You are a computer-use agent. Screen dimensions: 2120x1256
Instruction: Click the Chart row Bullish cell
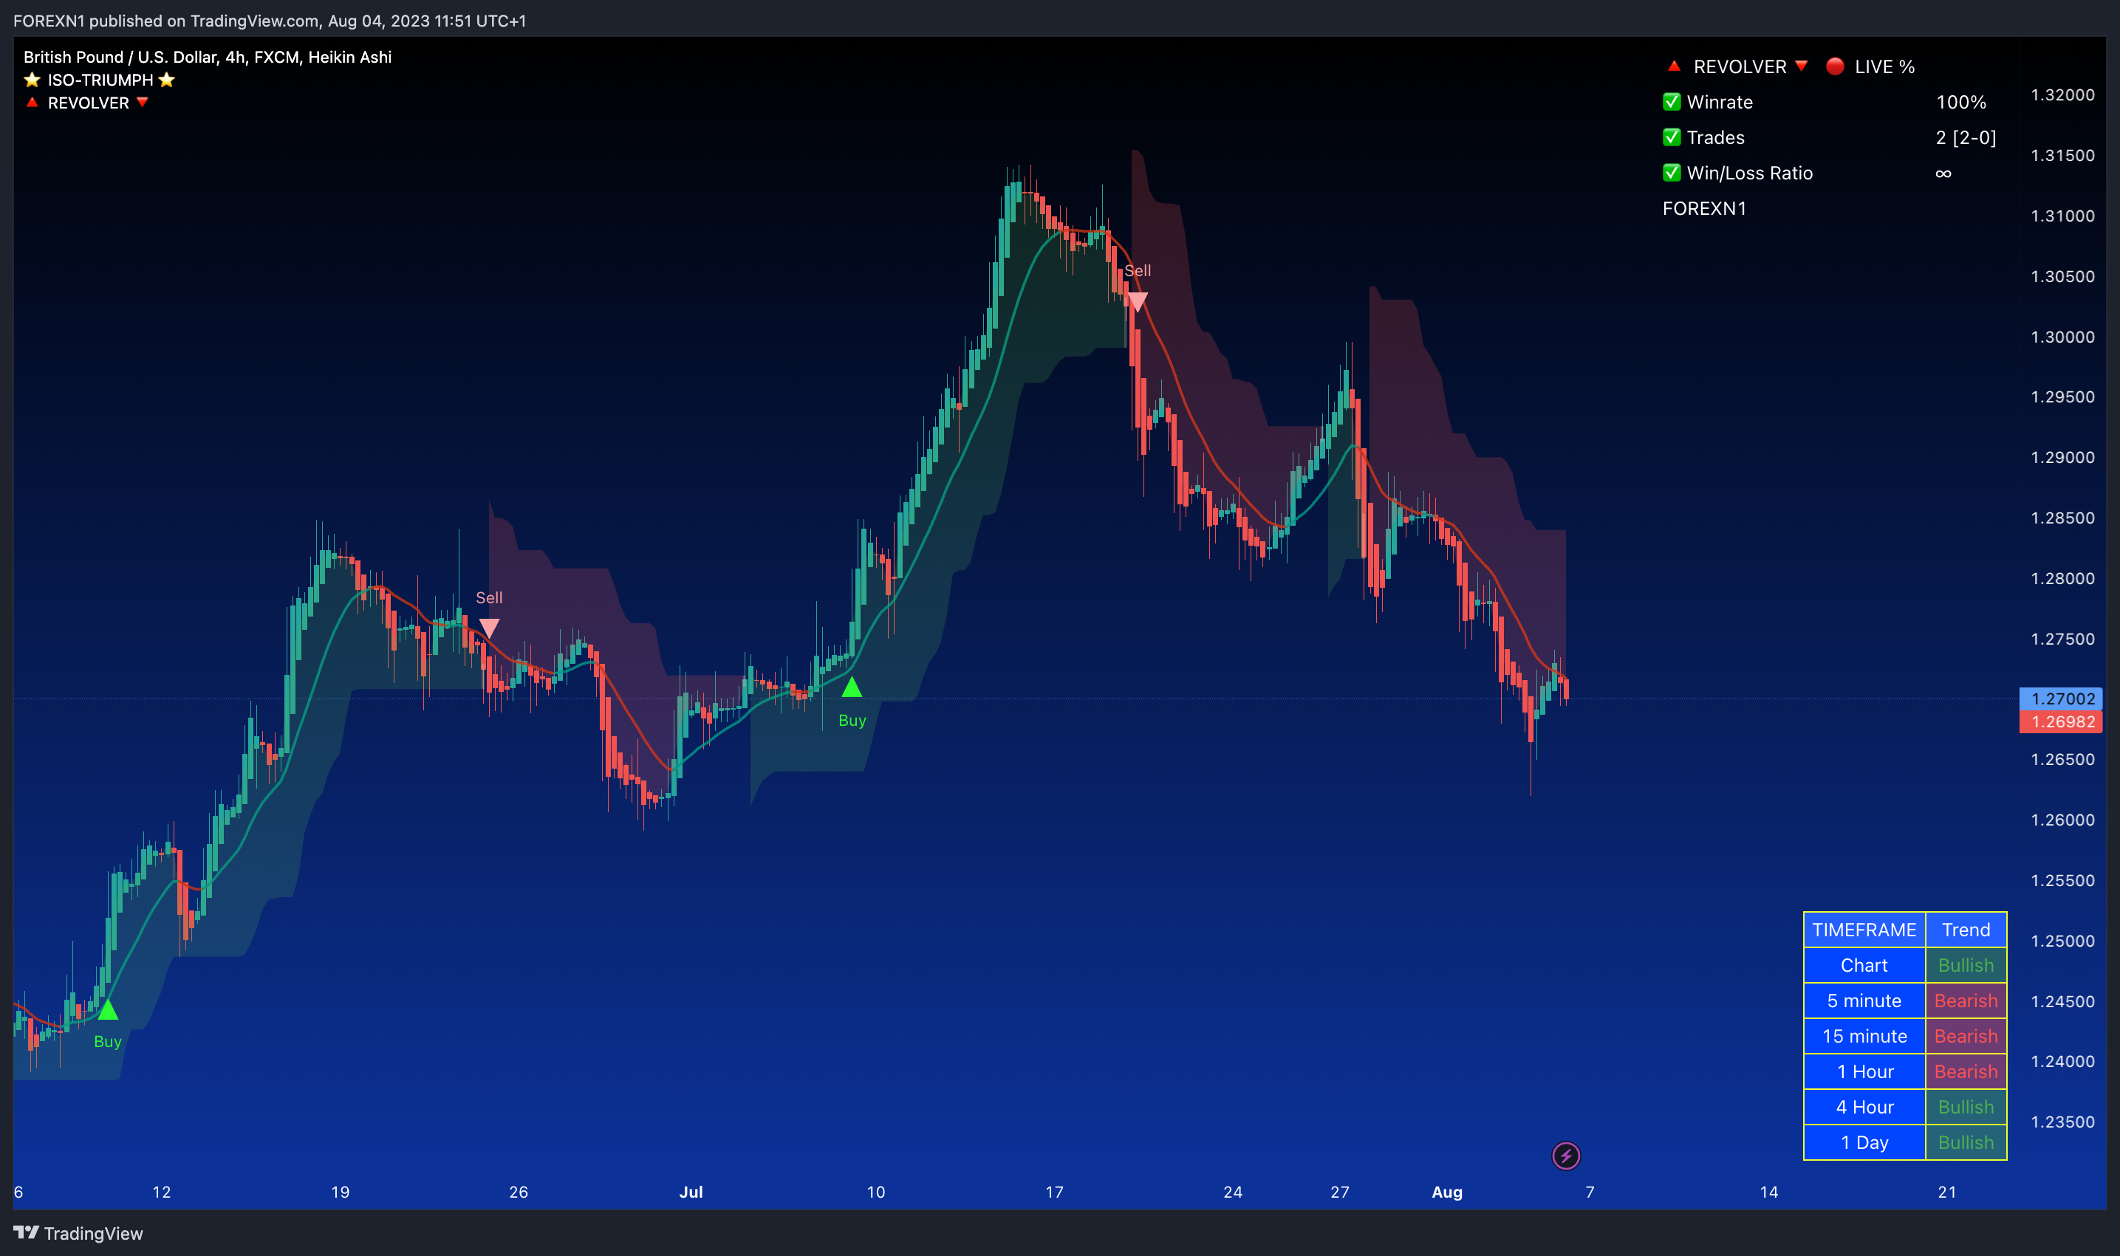(1966, 965)
